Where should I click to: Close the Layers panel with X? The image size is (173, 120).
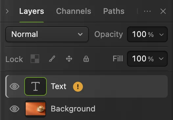163,11
